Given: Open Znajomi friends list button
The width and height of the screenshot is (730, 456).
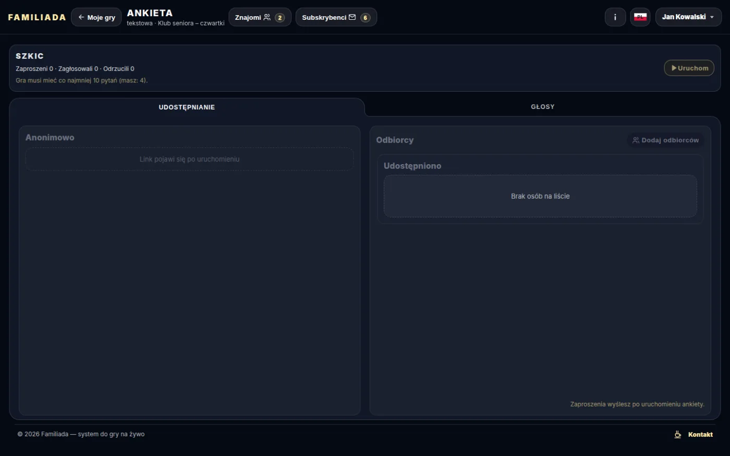Looking at the screenshot, I should coord(260,17).
